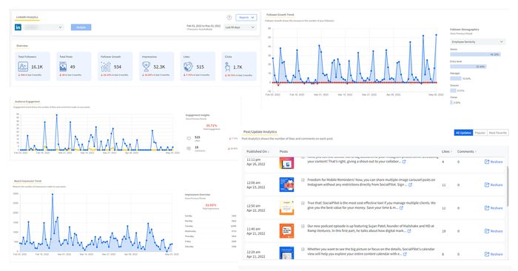The image size is (518, 271).
Task: Open thumbnail of shout-out collaborator post
Action: (x=286, y=163)
